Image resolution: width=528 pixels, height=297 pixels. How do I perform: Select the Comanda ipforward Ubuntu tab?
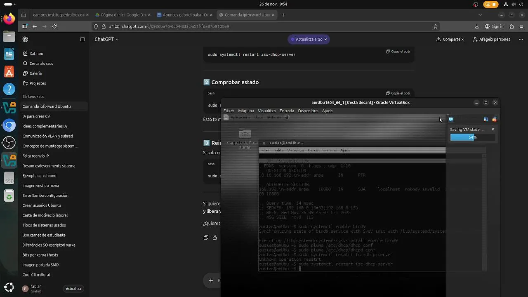click(x=247, y=15)
